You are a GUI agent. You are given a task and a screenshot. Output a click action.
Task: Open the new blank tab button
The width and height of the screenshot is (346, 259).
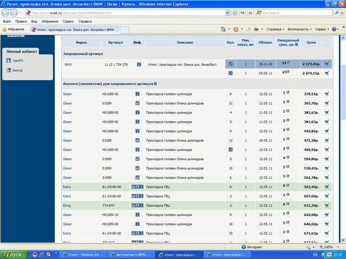[x=125, y=30]
